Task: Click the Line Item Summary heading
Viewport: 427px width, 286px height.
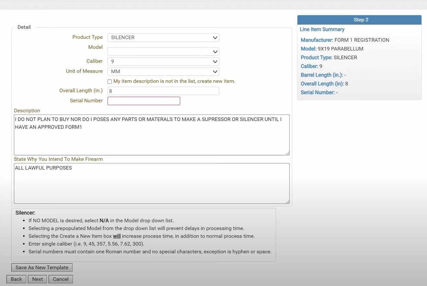Action: point(322,29)
